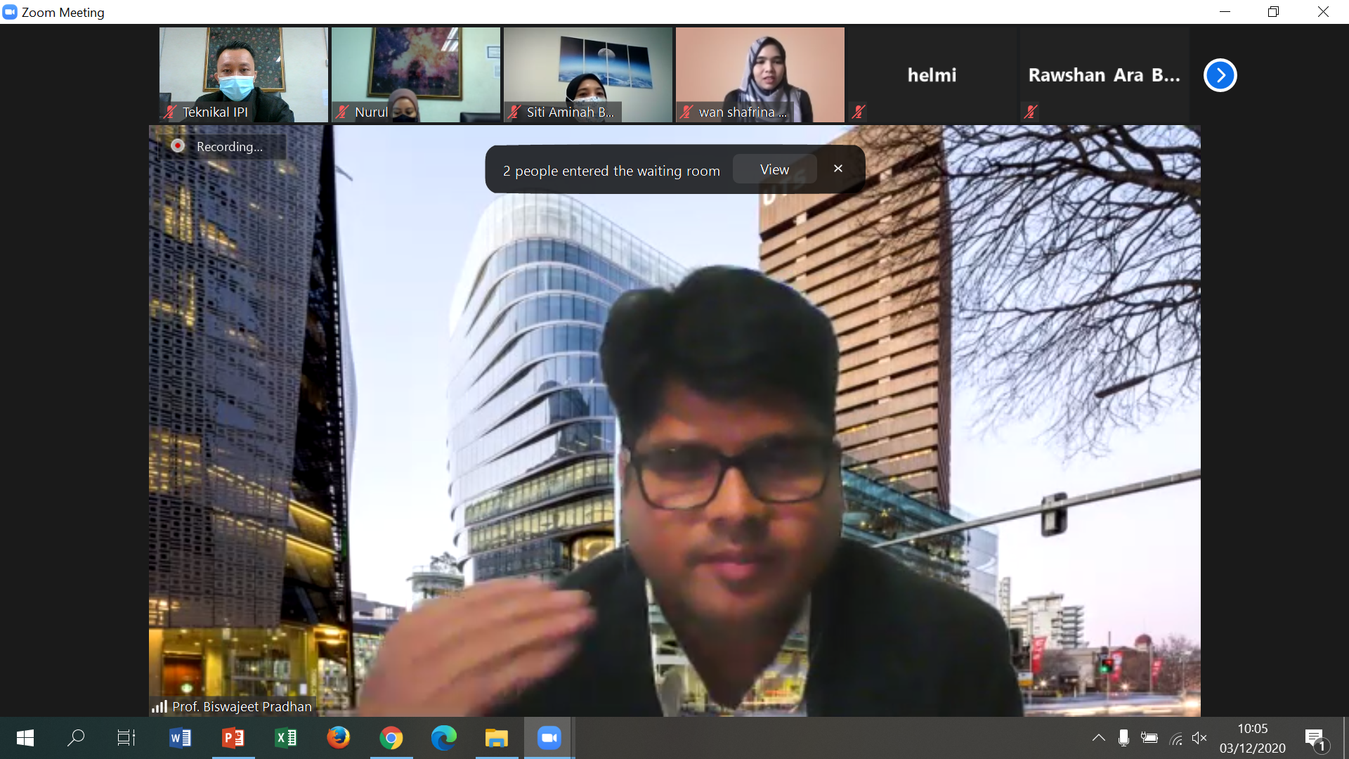Dismiss the waiting room notification
The width and height of the screenshot is (1349, 759).
point(838,169)
